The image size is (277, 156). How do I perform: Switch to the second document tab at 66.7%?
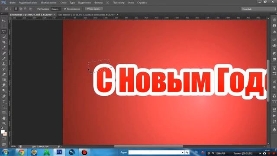click(87, 15)
